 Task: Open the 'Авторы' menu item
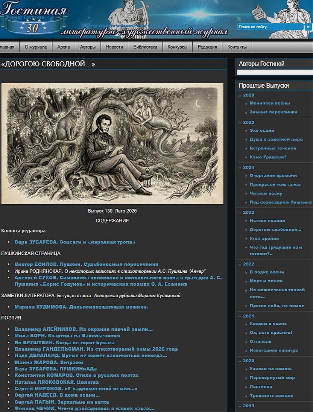[88, 47]
